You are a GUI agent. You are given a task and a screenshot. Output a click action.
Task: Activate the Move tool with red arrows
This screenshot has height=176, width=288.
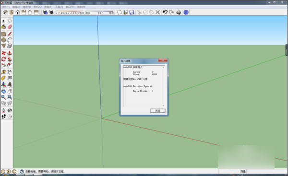pyautogui.click(x=3, y=53)
